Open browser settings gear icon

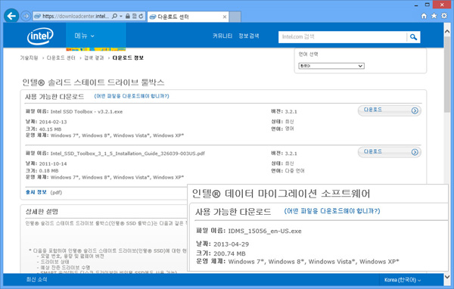pos(444,16)
